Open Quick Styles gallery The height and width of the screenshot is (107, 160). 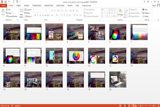coord(125,13)
